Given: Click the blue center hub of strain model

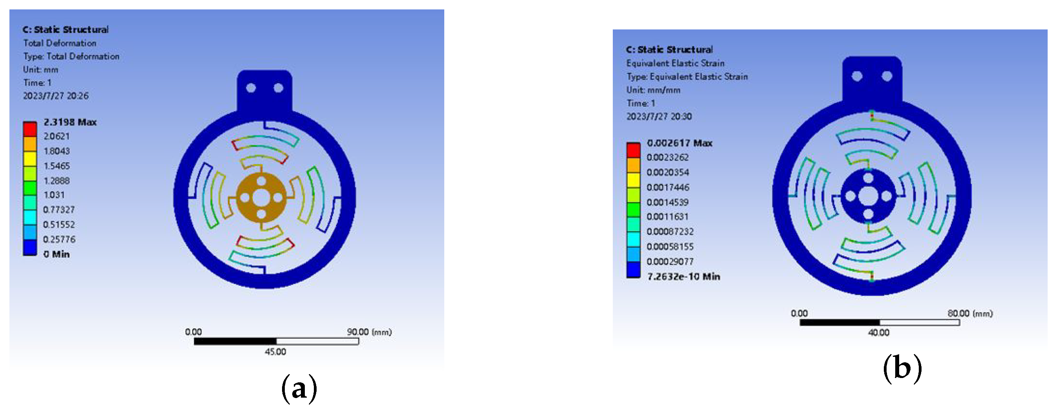Looking at the screenshot, I should (x=868, y=196).
